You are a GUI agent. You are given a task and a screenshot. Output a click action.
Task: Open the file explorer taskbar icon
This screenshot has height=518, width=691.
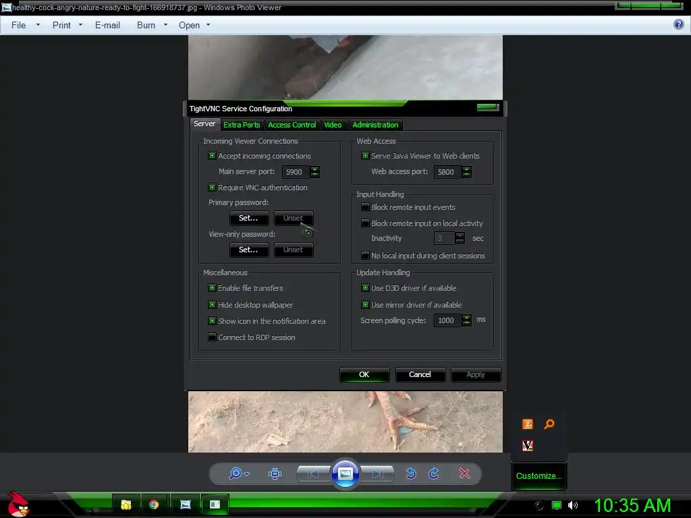(126, 505)
